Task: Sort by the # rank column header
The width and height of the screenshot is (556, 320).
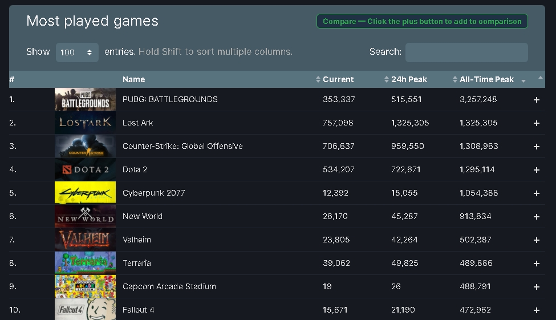Action: 12,79
